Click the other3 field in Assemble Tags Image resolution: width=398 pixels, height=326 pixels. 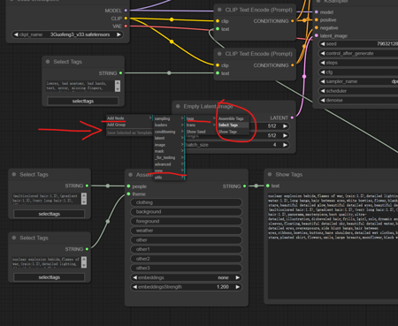coord(187,268)
